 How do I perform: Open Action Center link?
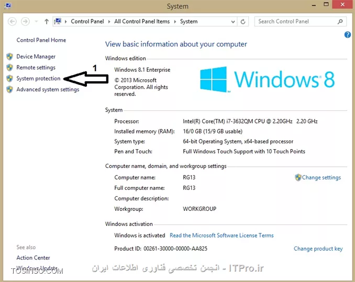click(x=33, y=258)
